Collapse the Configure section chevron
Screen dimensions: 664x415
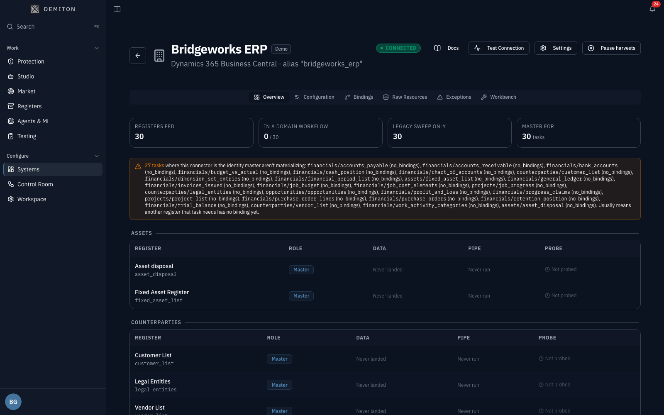pyautogui.click(x=97, y=156)
